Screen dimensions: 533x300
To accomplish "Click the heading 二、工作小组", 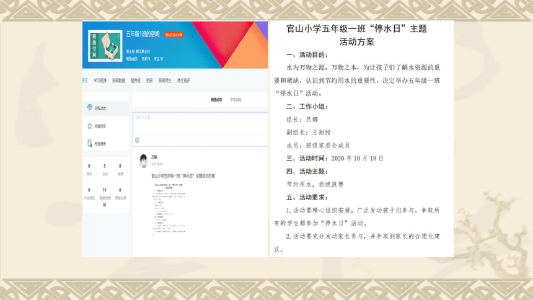I will click(x=307, y=107).
